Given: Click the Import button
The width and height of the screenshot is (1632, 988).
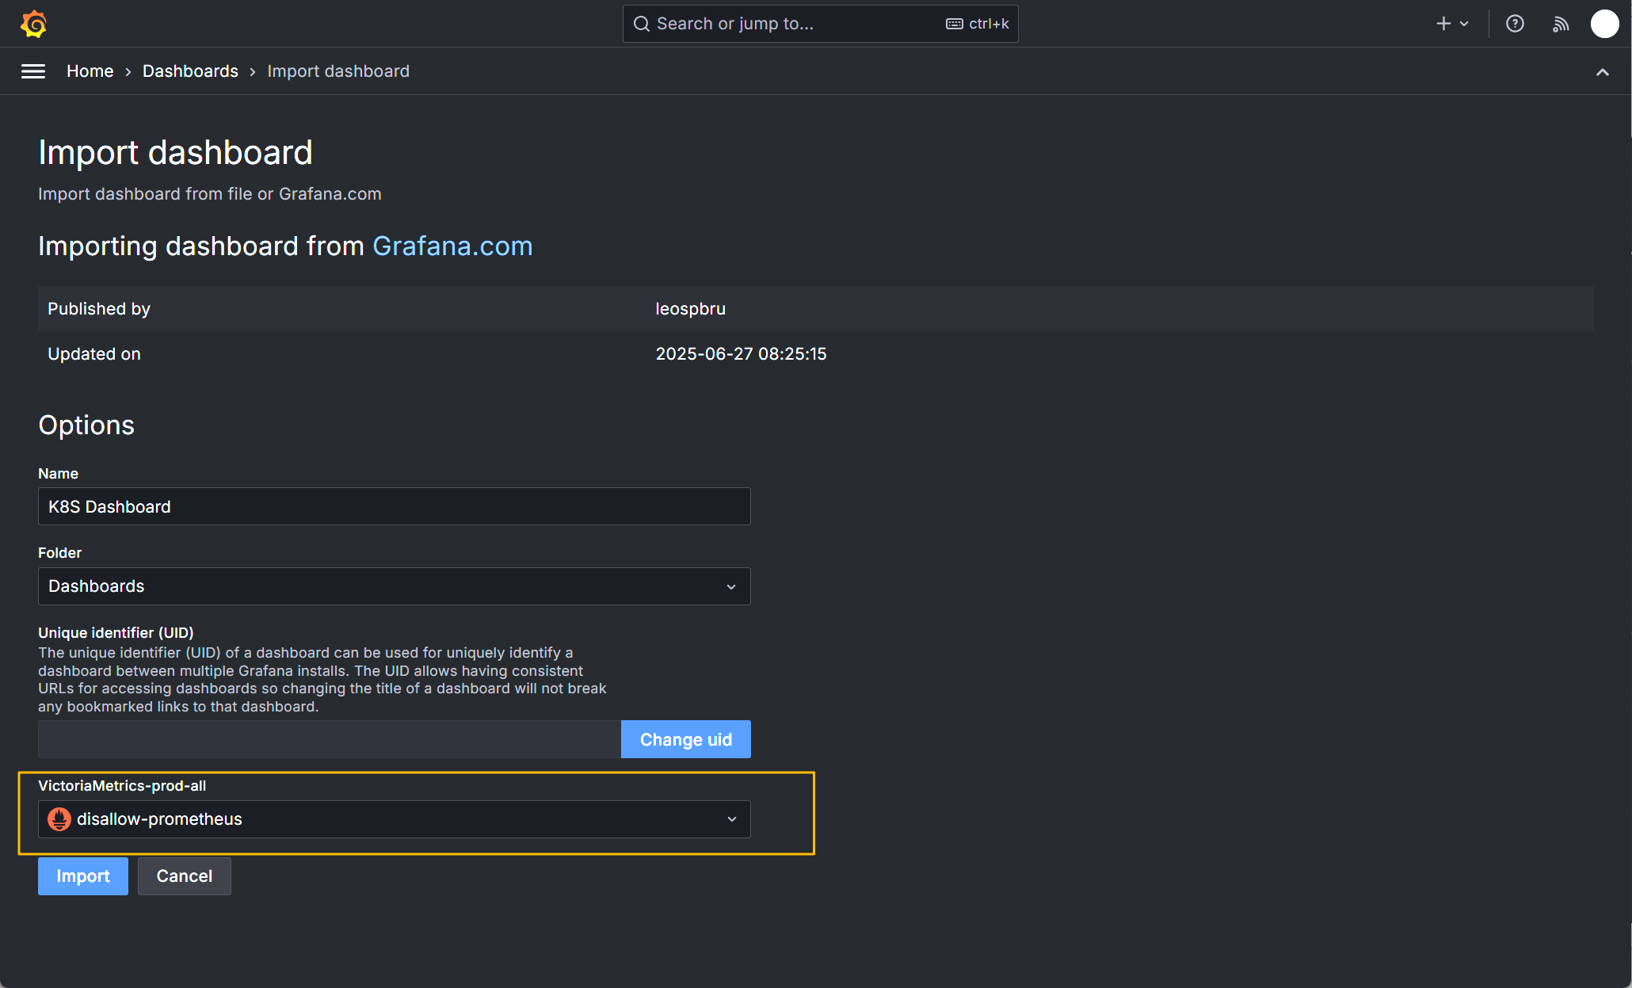Looking at the screenshot, I should click(x=82, y=876).
